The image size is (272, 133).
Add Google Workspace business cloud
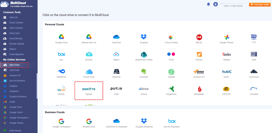coord(61,123)
